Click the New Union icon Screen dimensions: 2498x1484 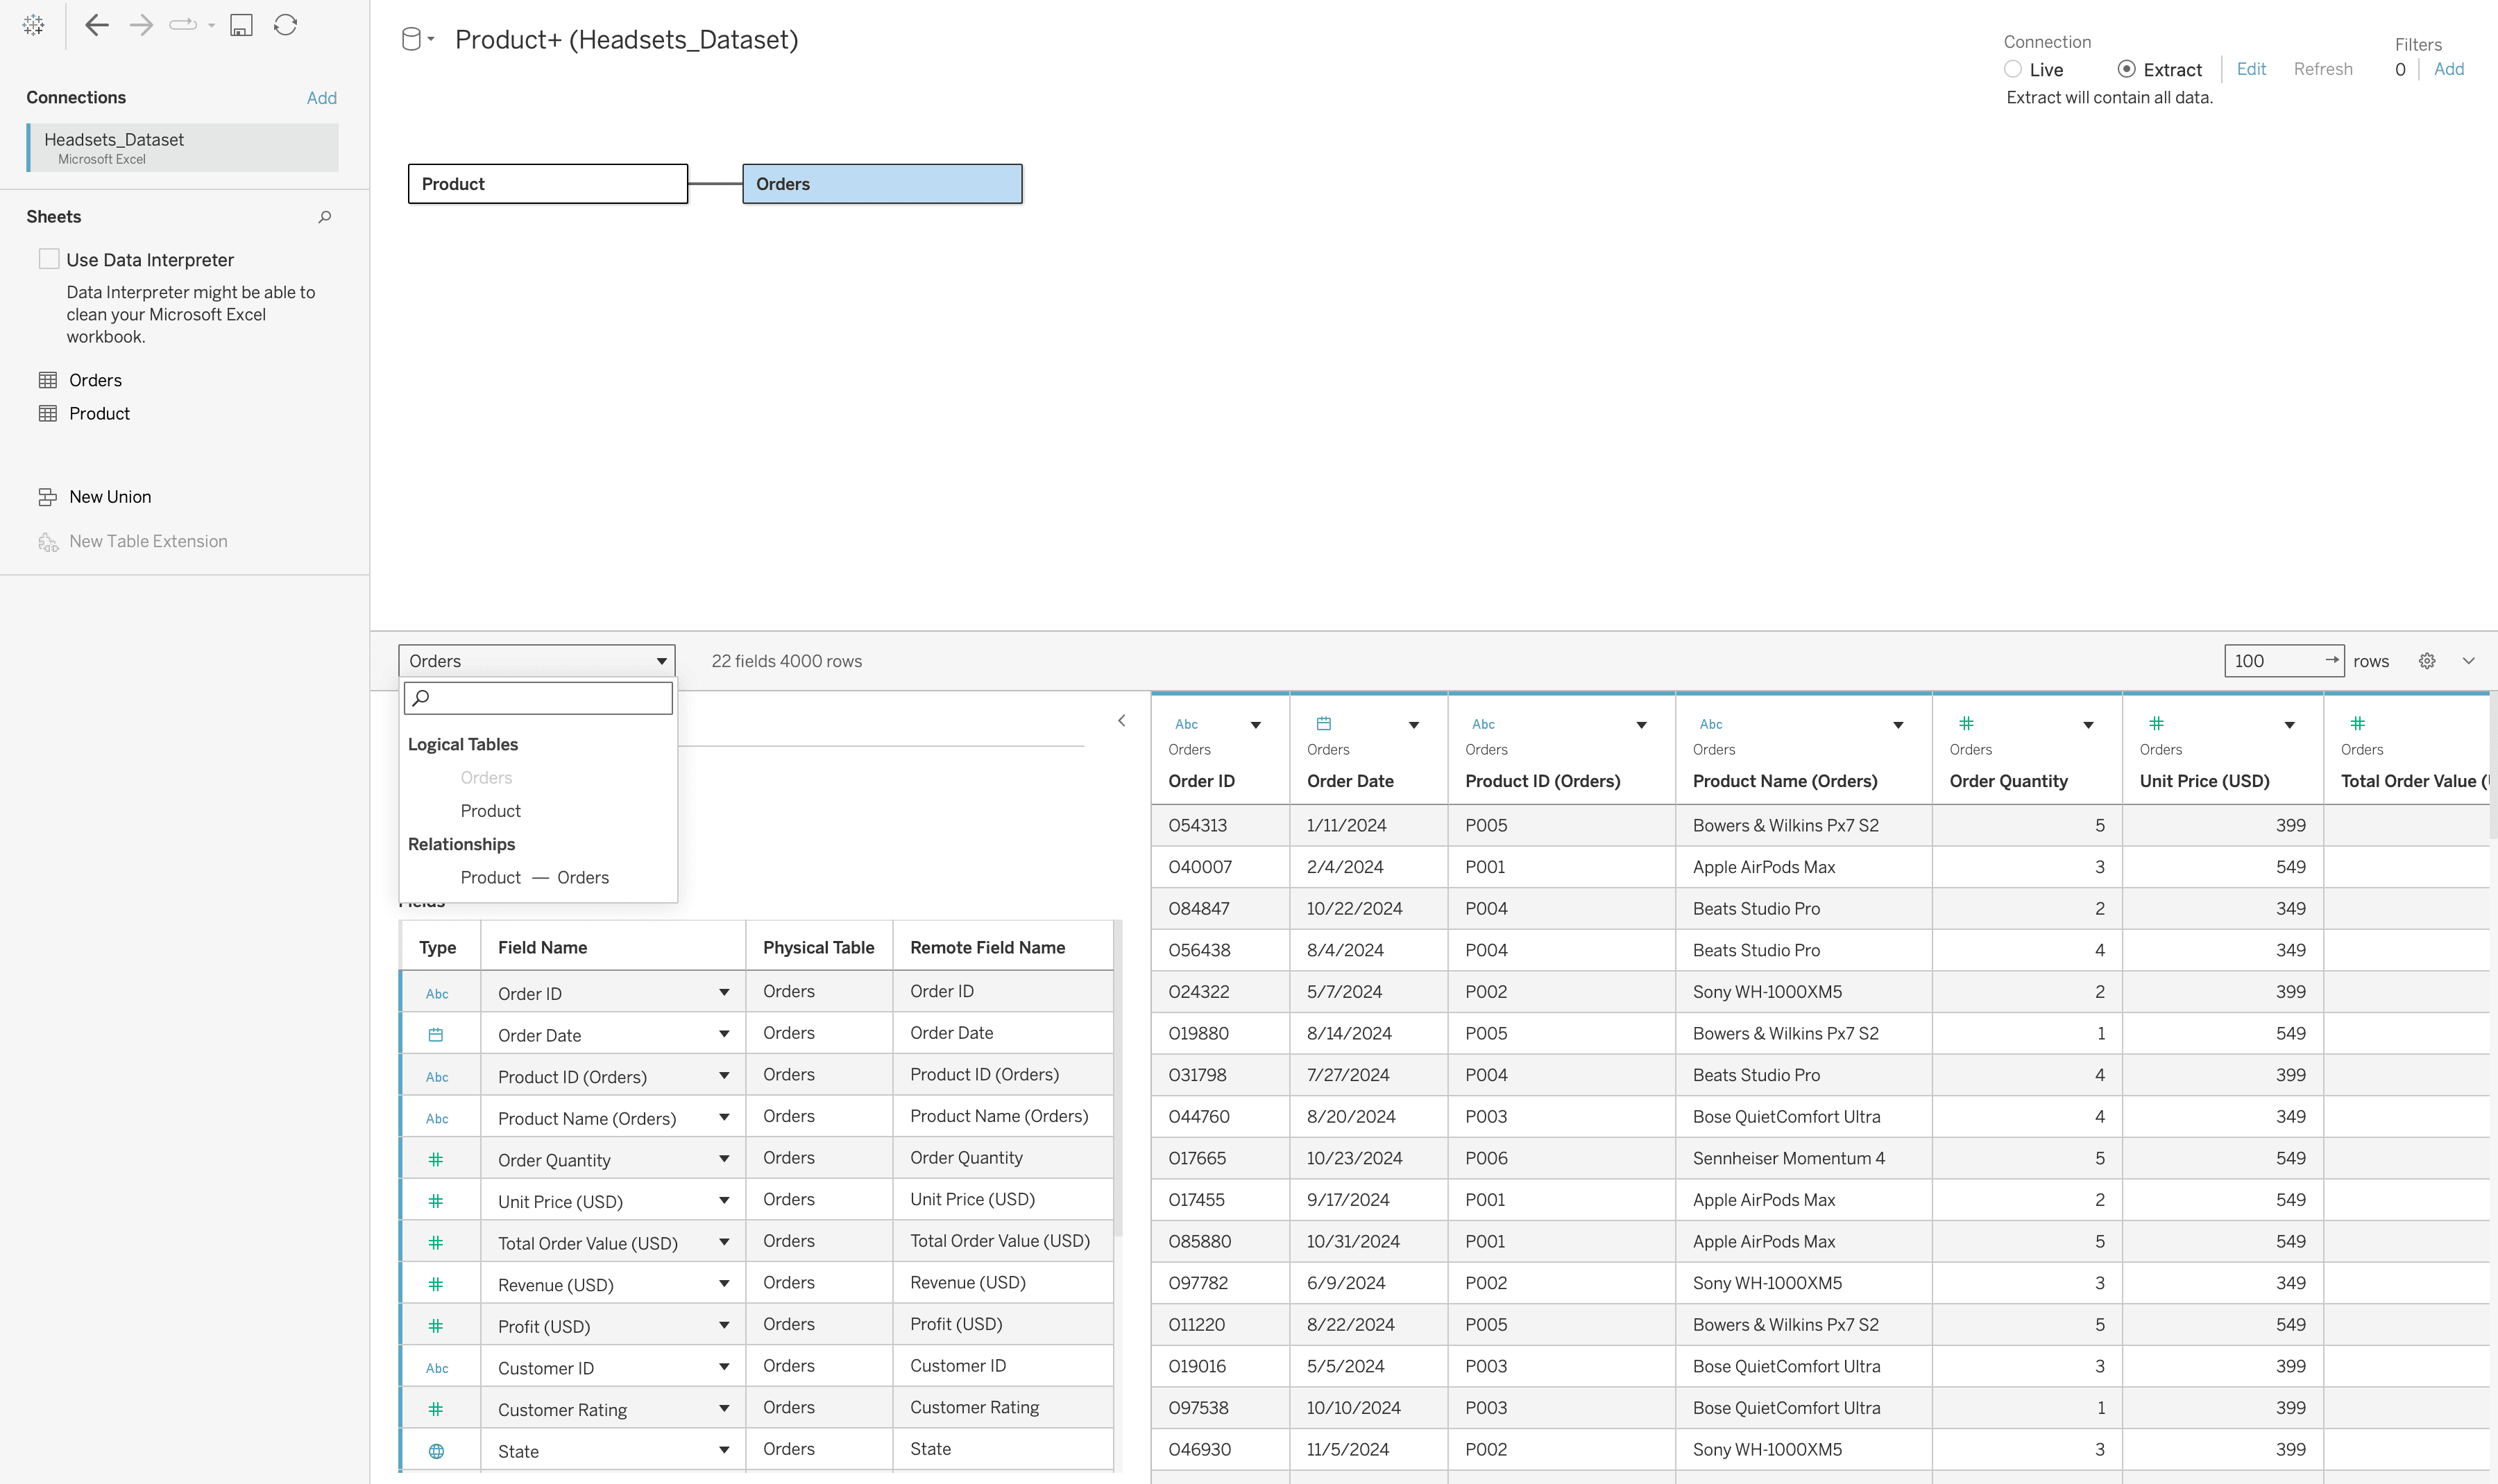[x=48, y=497]
